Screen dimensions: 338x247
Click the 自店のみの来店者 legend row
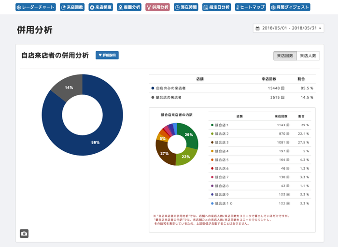pyautogui.click(x=169, y=88)
